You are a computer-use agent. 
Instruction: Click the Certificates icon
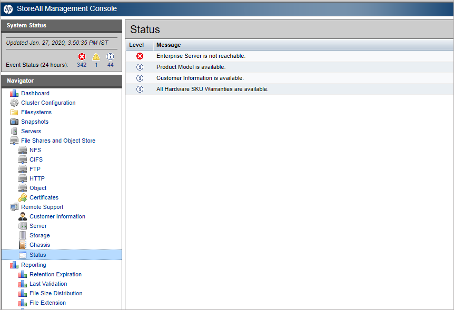[x=23, y=197]
